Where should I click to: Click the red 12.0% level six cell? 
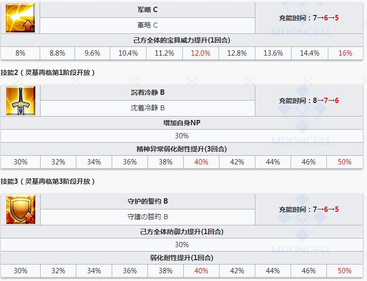[x=201, y=53]
